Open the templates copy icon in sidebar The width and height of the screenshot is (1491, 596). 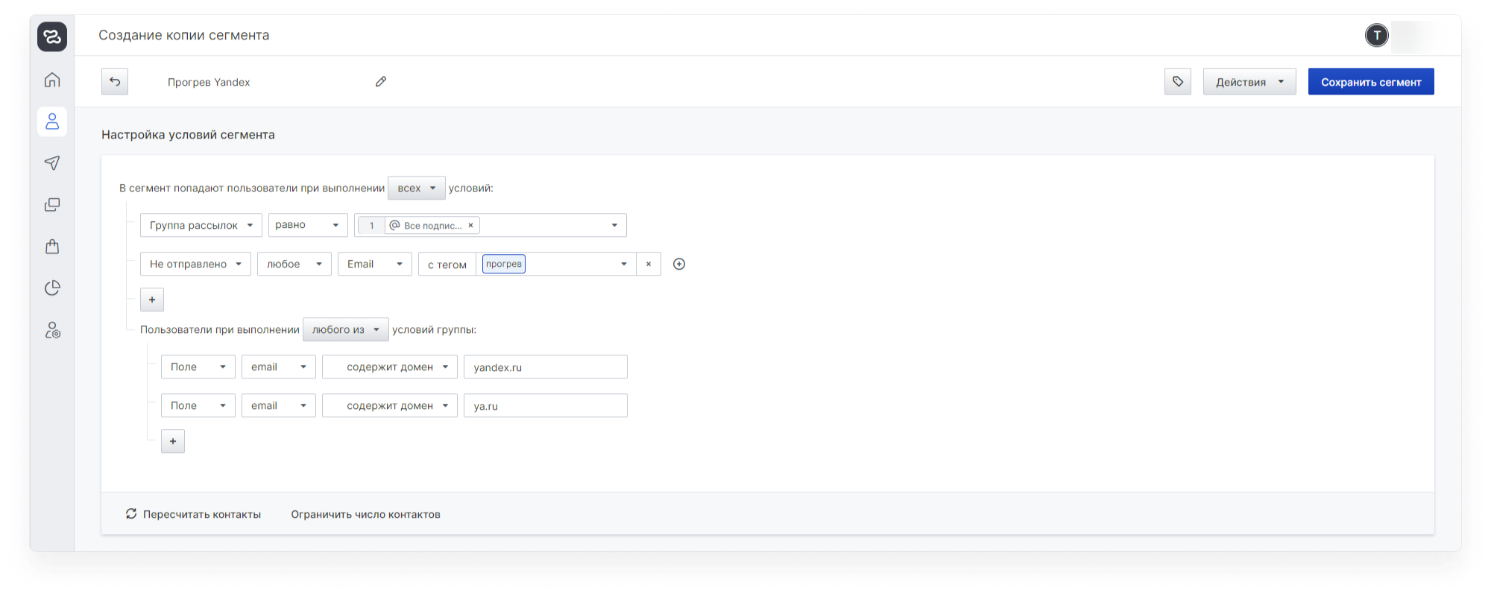coord(52,205)
